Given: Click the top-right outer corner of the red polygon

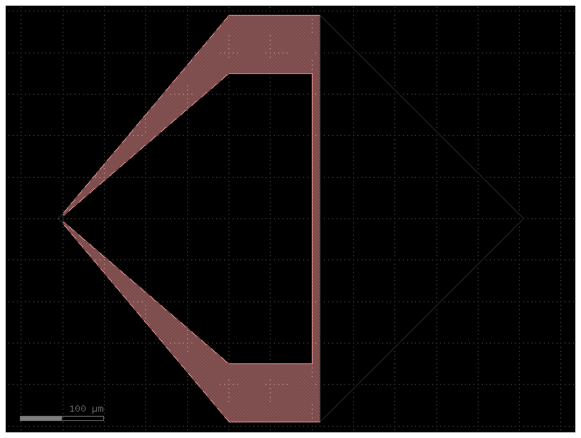Looking at the screenshot, I should click(320, 16).
